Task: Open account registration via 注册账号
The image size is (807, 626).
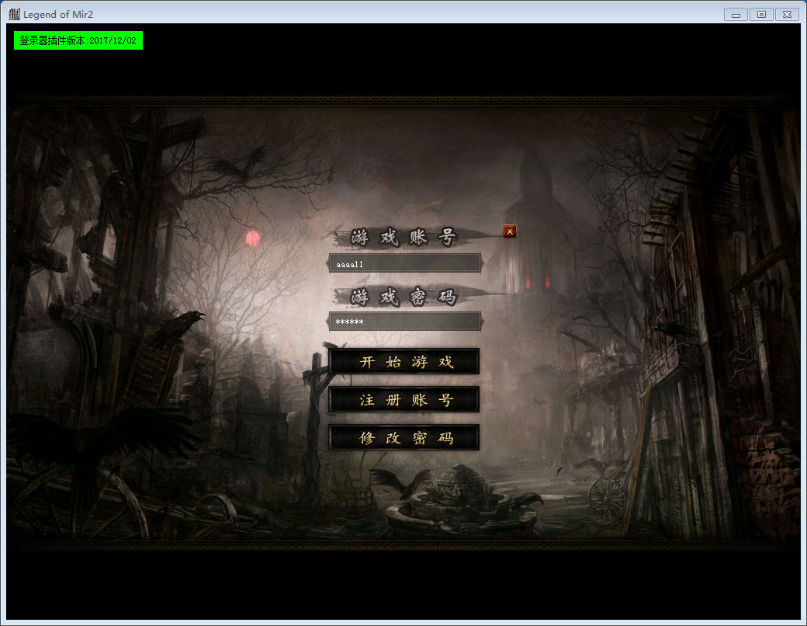Action: 404,399
